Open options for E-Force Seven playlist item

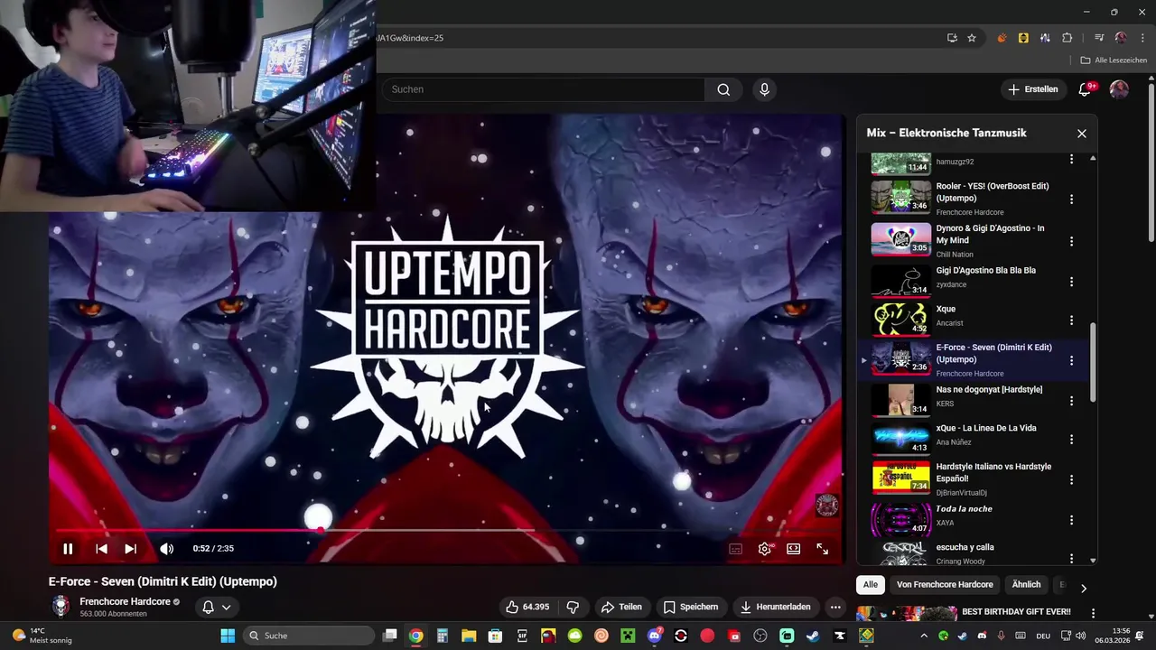point(1072,360)
